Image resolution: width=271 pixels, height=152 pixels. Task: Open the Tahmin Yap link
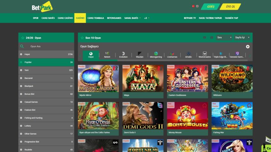pos(231,18)
